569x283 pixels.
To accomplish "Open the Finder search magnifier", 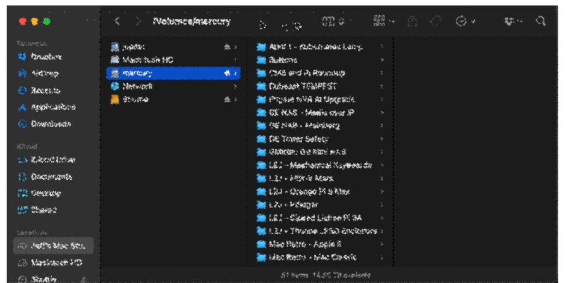I will 541,22.
